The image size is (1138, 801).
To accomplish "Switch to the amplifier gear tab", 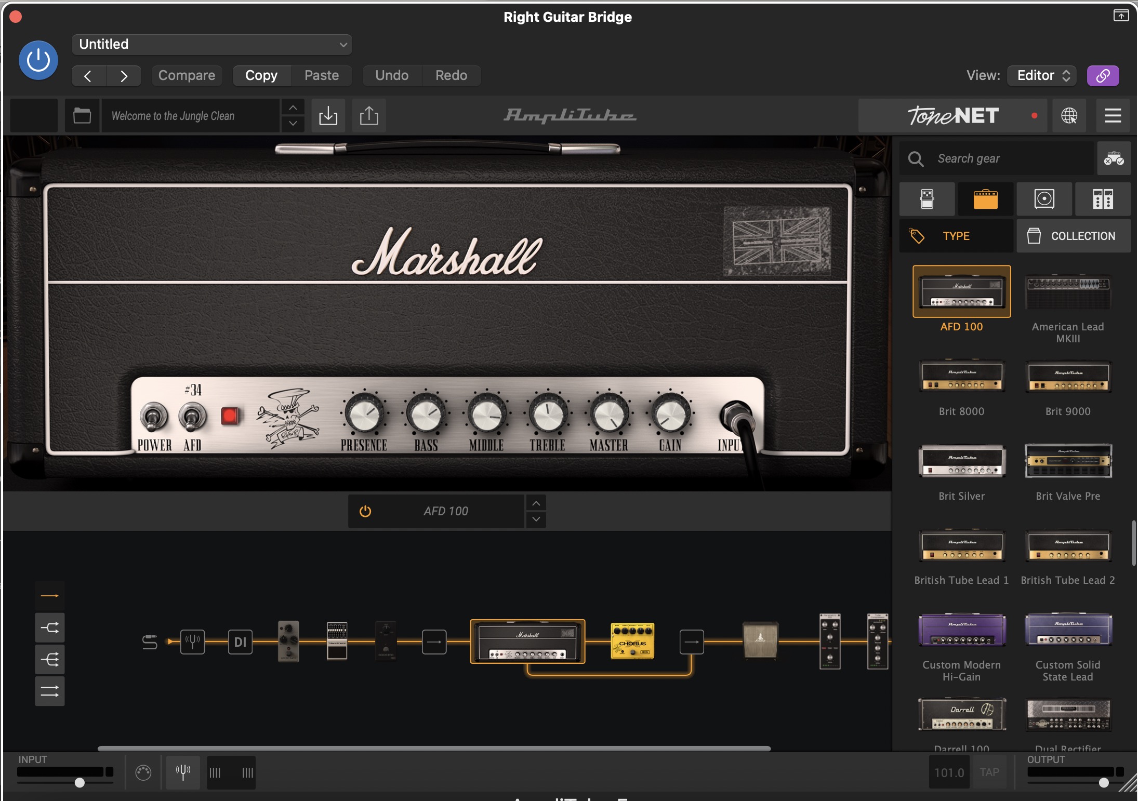I will click(x=986, y=199).
